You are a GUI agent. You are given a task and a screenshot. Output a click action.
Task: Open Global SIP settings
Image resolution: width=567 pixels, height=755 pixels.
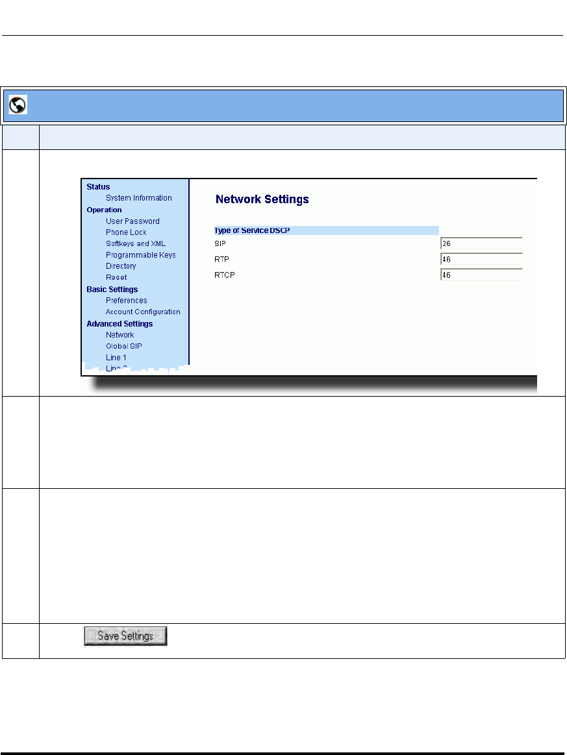coord(124,346)
